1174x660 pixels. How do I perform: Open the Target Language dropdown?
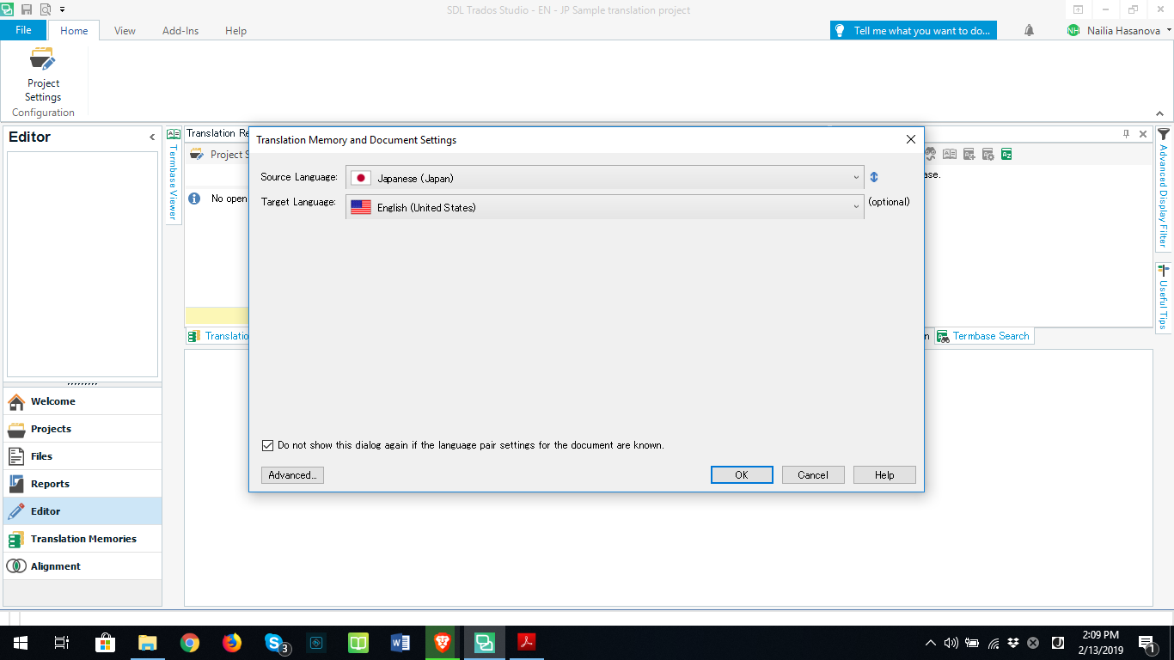pos(855,206)
